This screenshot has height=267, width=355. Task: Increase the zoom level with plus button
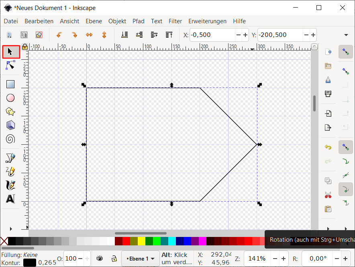point(284,259)
